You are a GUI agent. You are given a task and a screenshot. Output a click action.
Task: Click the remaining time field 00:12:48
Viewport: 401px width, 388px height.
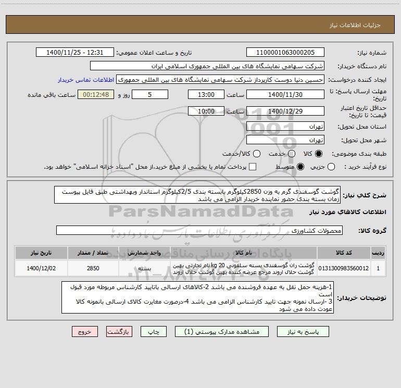(x=96, y=95)
